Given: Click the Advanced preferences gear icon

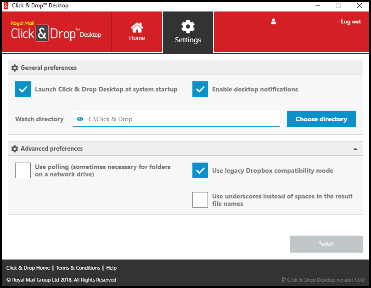Looking at the screenshot, I should 15,149.
